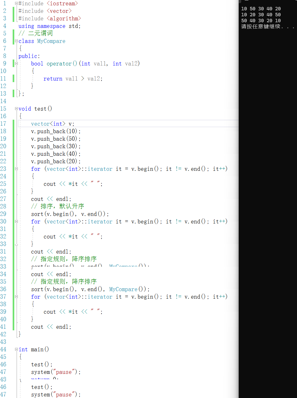Click the highlighted 'vector<int> v;' line

point(53,124)
